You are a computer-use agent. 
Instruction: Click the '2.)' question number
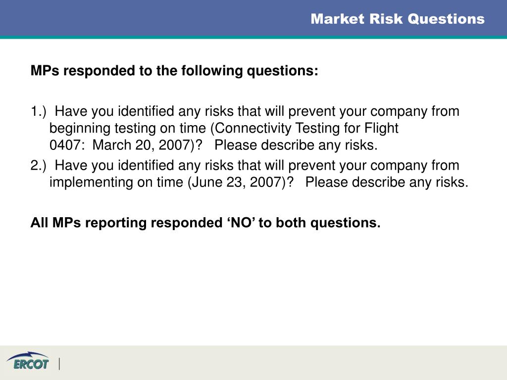[x=39, y=165]
